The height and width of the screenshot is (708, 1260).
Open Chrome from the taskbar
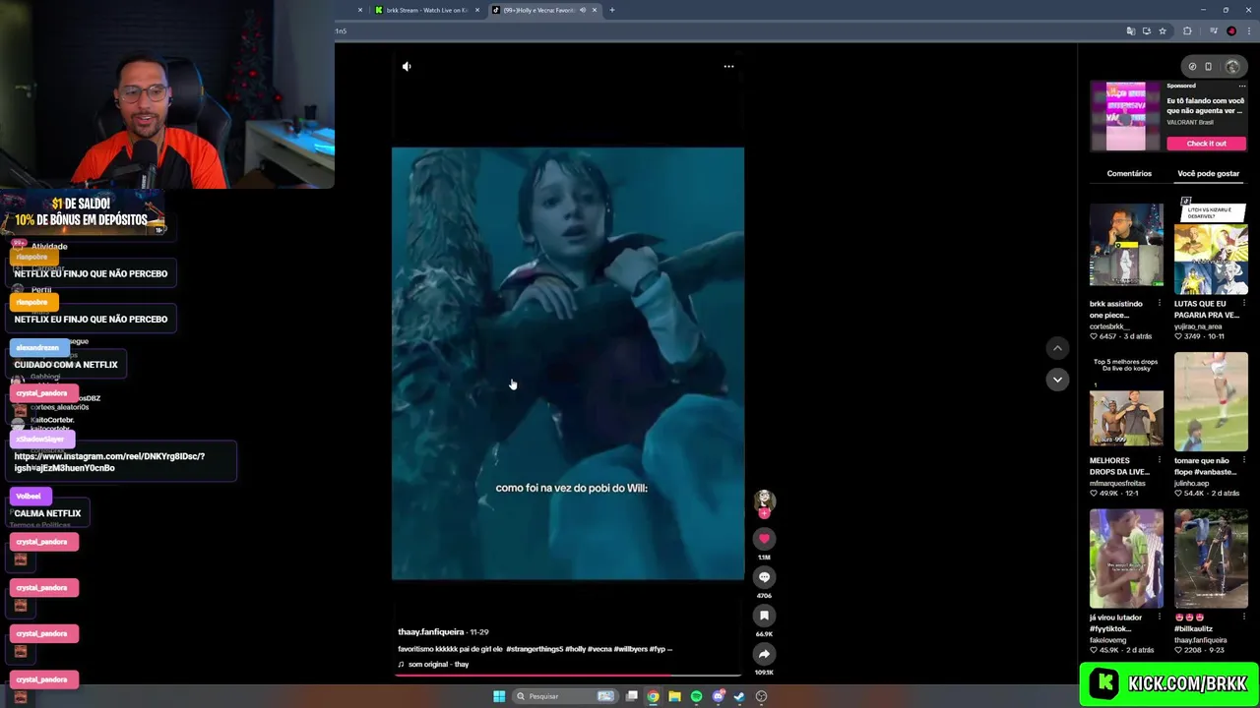[x=653, y=696]
